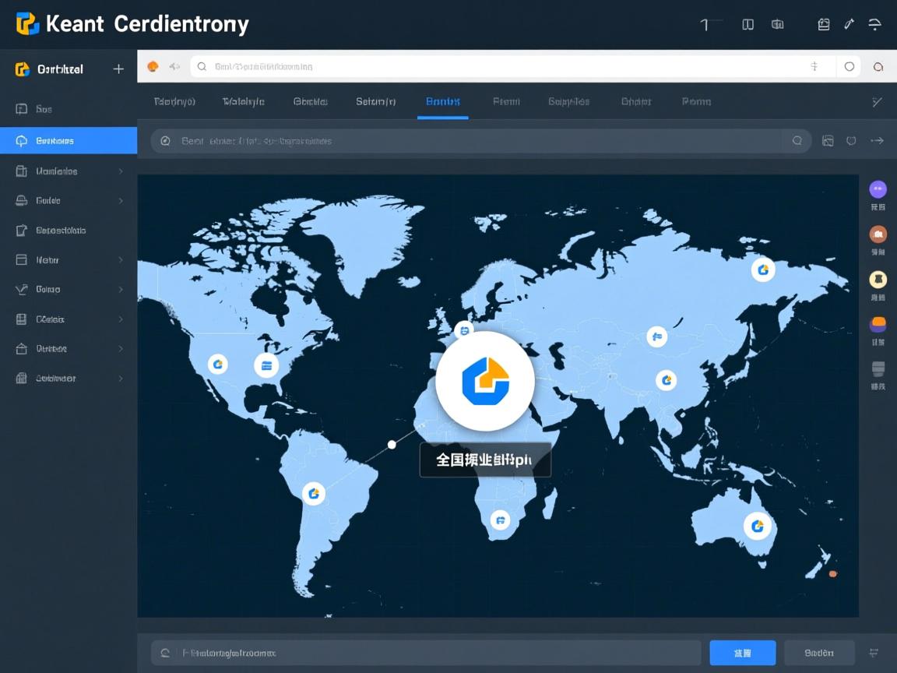Click the right arrow icon beside filter bar
The height and width of the screenshot is (673, 897).
coord(877,141)
